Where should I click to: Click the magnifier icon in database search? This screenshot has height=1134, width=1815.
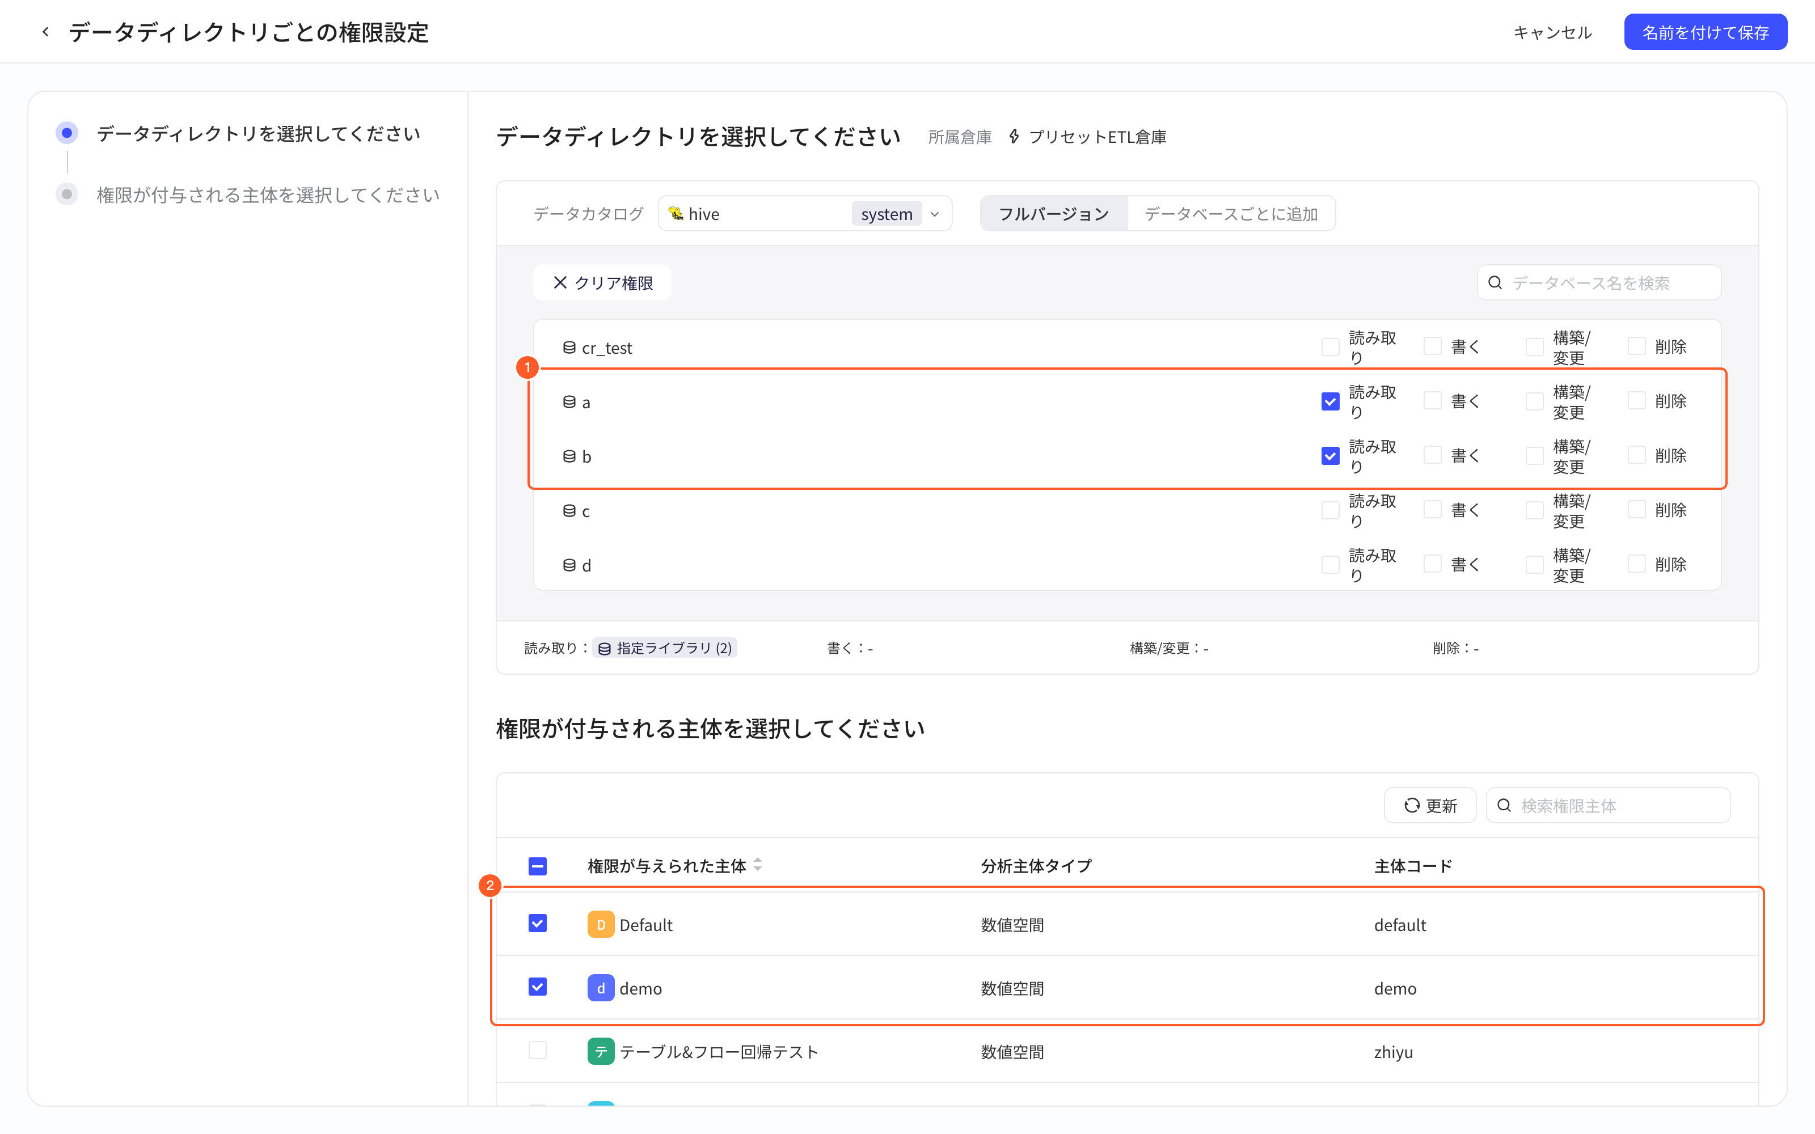pyautogui.click(x=1495, y=283)
